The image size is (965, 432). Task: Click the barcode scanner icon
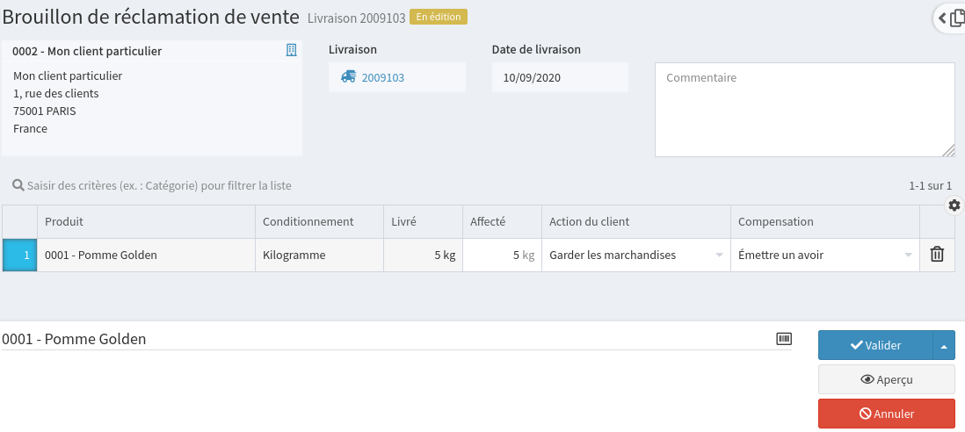pyautogui.click(x=784, y=339)
